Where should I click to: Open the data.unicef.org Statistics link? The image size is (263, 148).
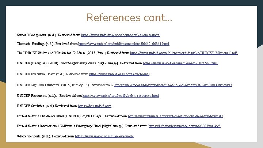[x=95, y=106]
